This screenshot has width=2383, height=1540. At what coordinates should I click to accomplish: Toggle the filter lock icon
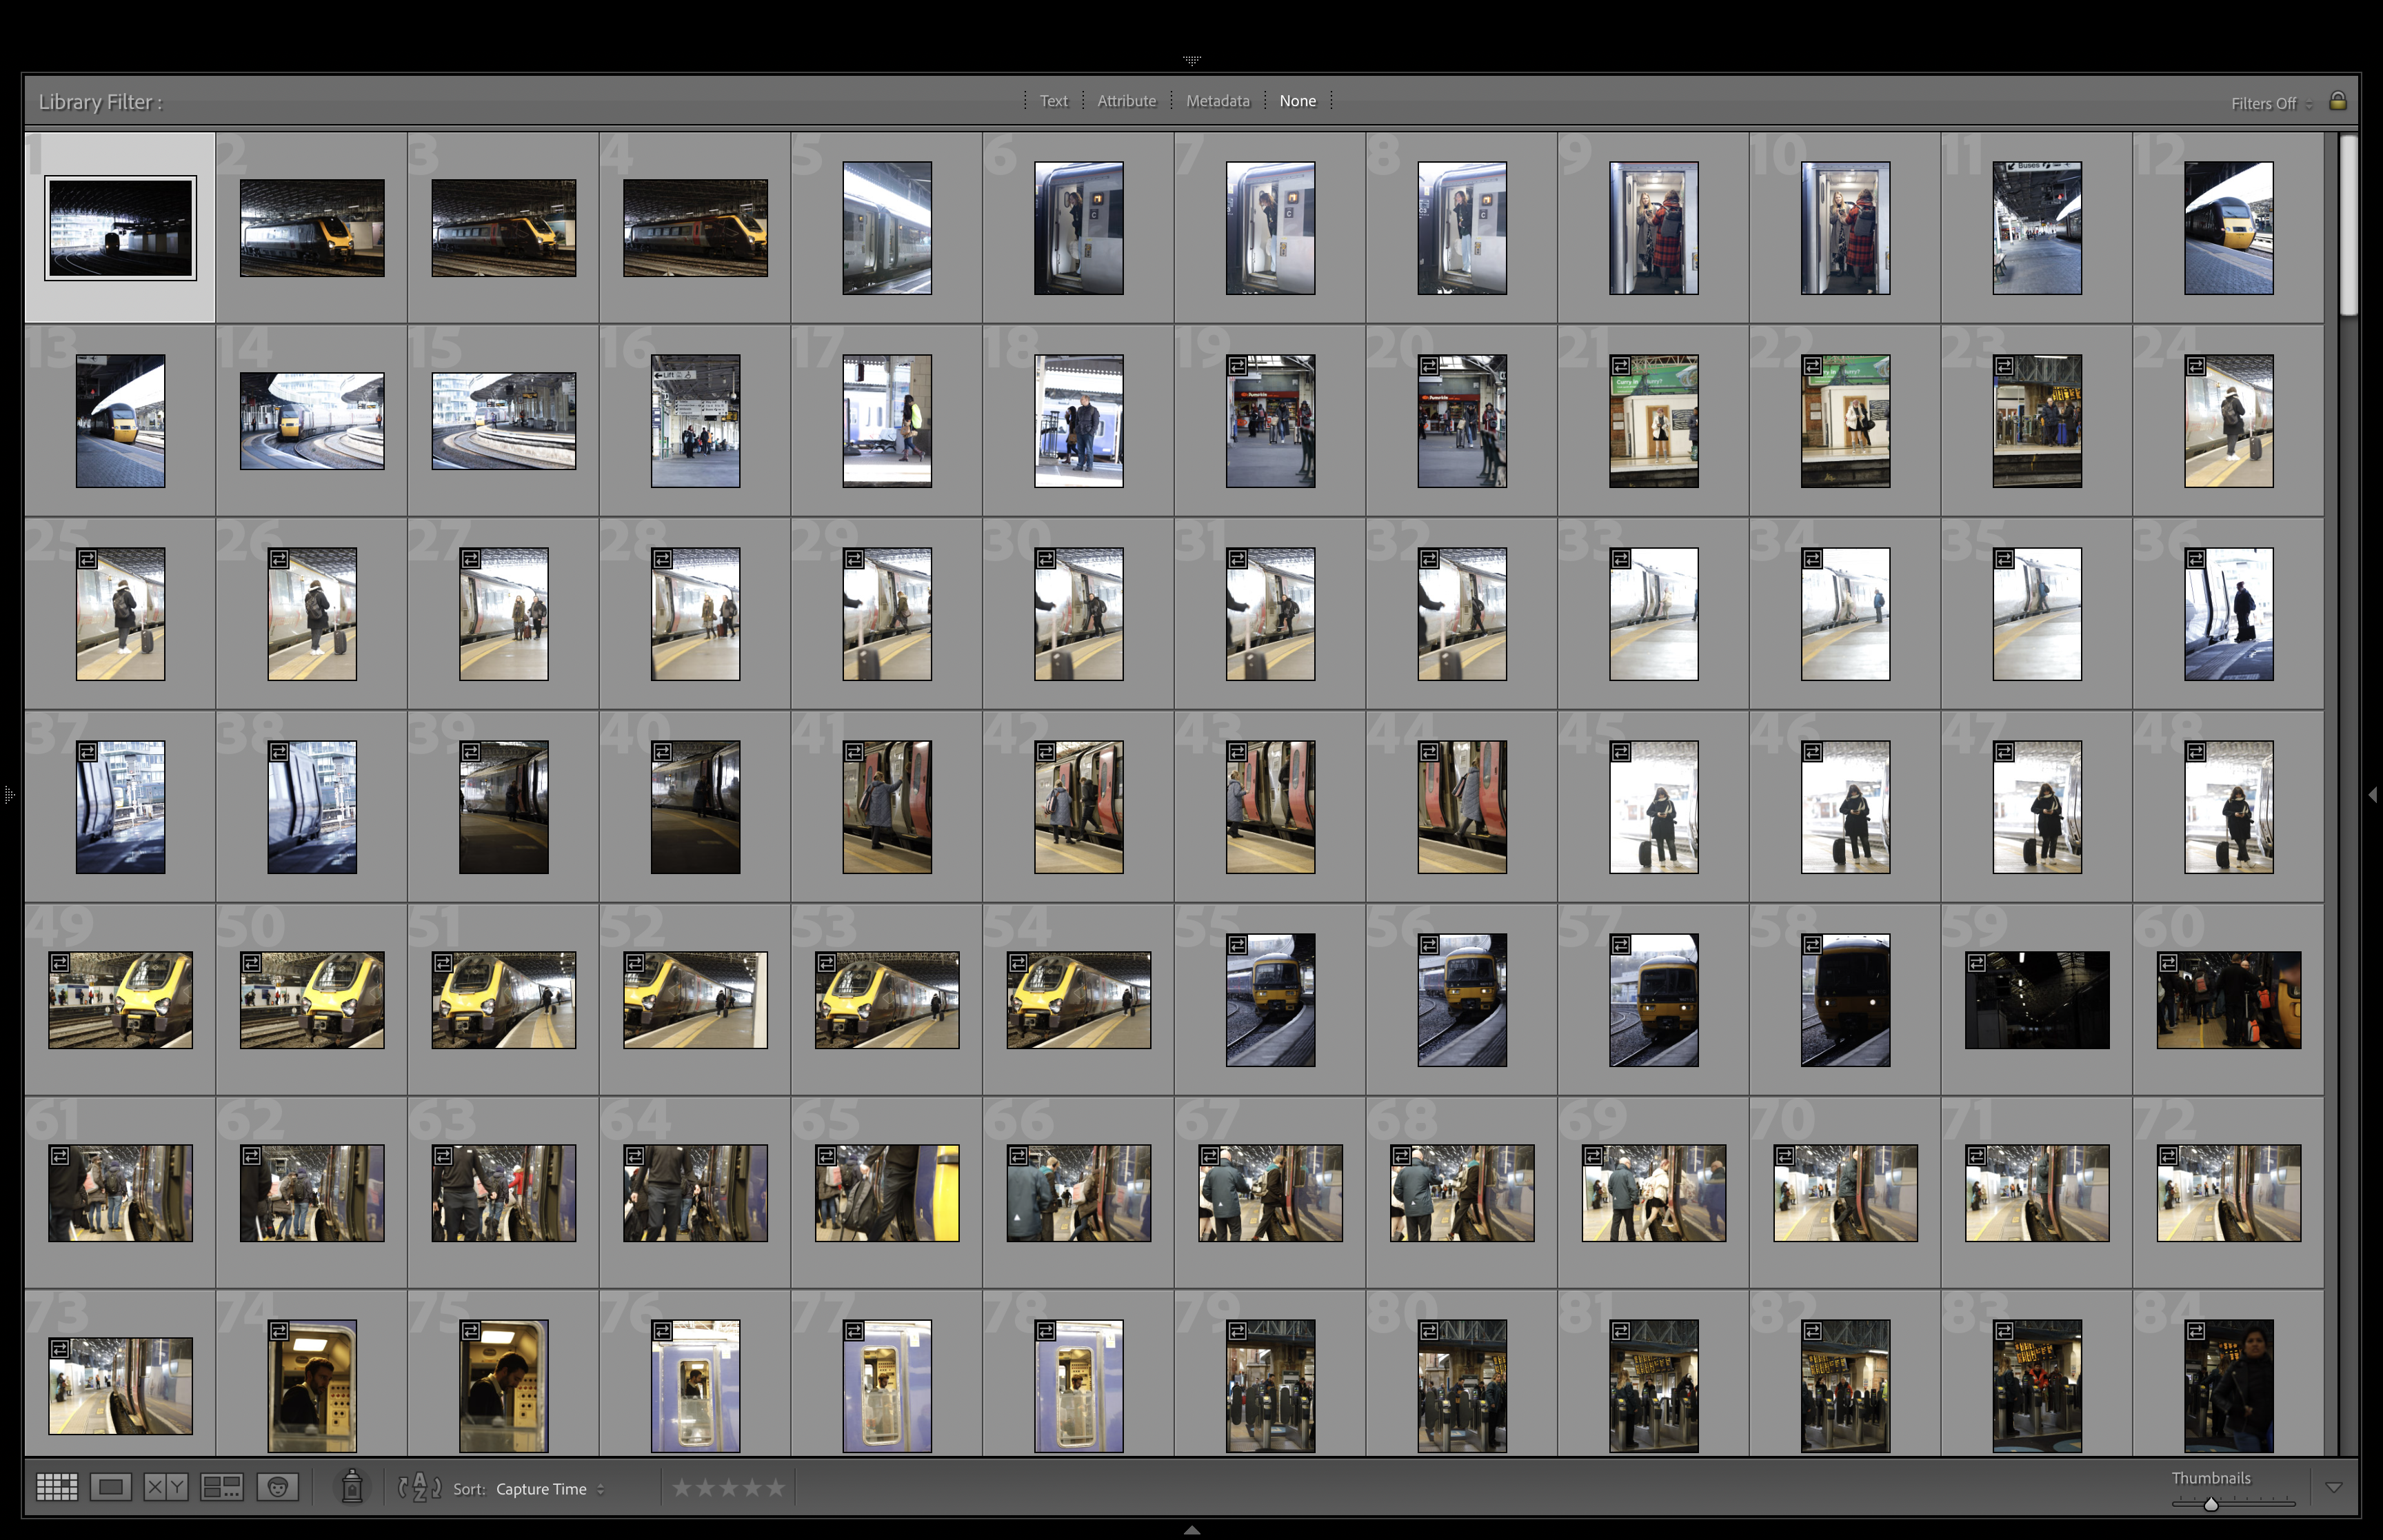[2337, 101]
